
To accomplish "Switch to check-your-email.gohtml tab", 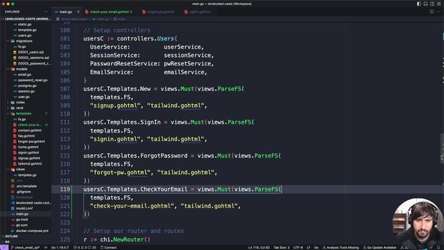I will coord(109,12).
